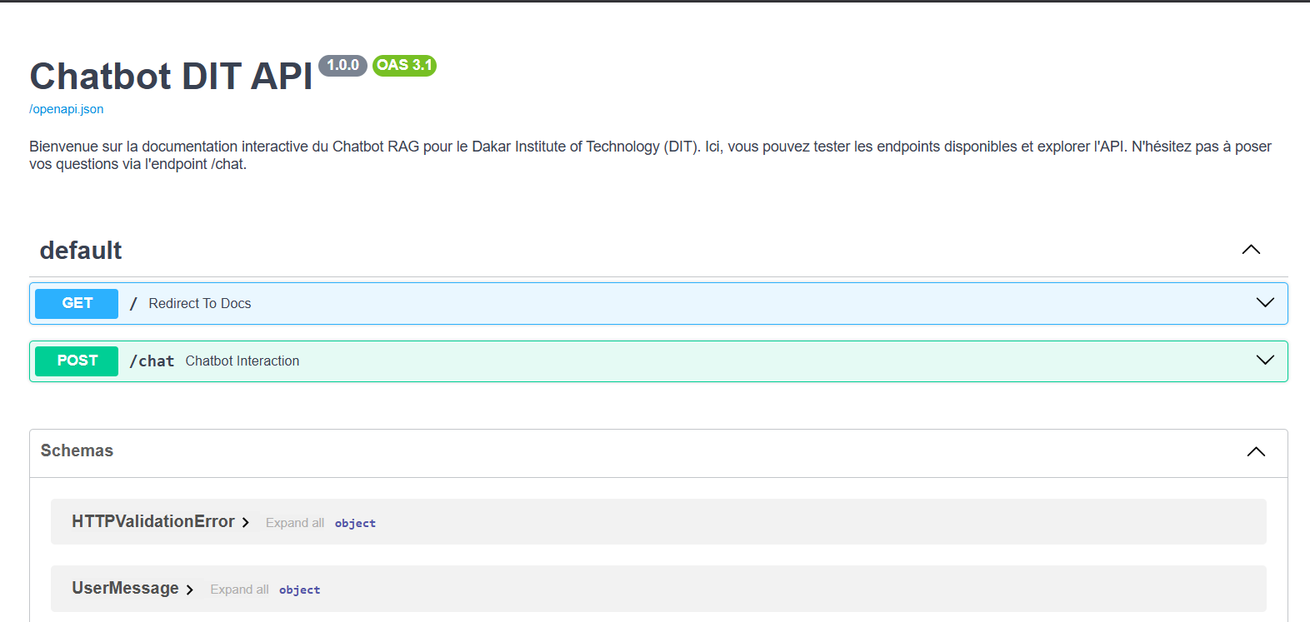The height and width of the screenshot is (622, 1310).
Task: Collapse the Schemas section chevron
Action: (1256, 451)
